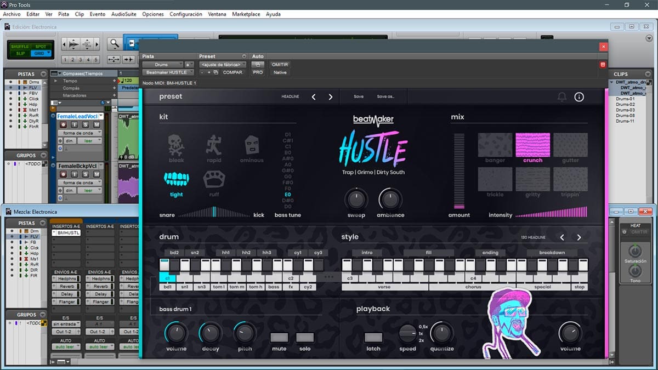Open the GRID mode dropdown arrow
Viewport: 658px width, 370px height.
click(48, 53)
